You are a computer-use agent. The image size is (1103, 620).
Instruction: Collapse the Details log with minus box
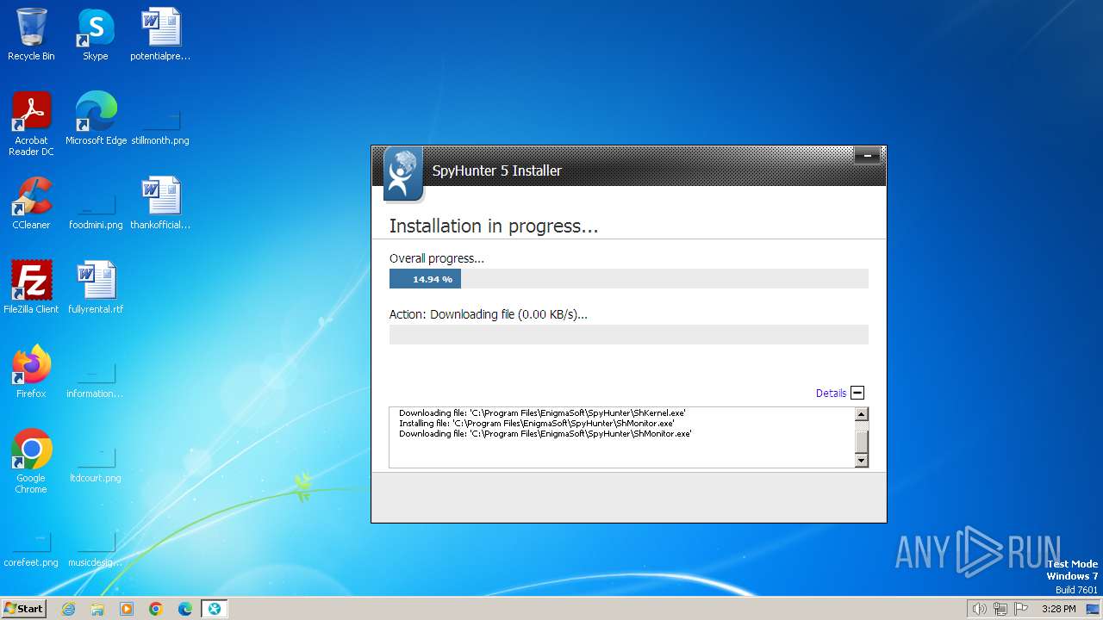point(857,393)
